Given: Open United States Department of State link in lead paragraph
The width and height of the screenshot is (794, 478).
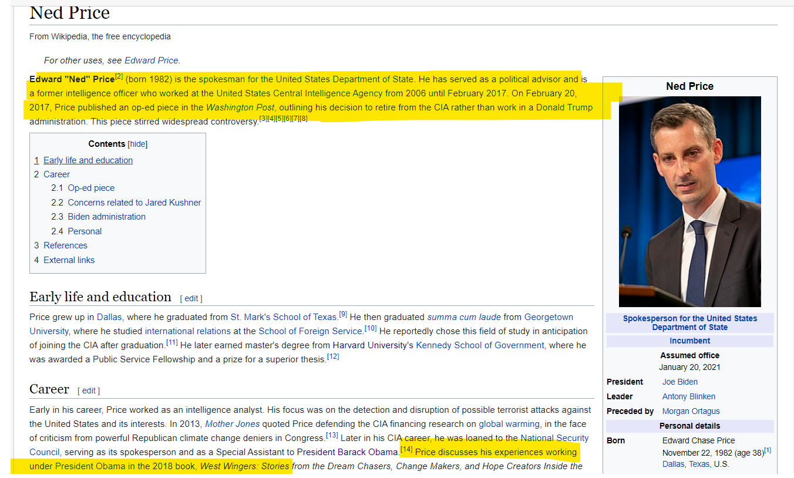Looking at the screenshot, I should point(345,79).
